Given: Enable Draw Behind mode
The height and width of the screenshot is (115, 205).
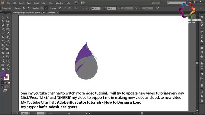Looking at the screenshot, I should (5, 87).
